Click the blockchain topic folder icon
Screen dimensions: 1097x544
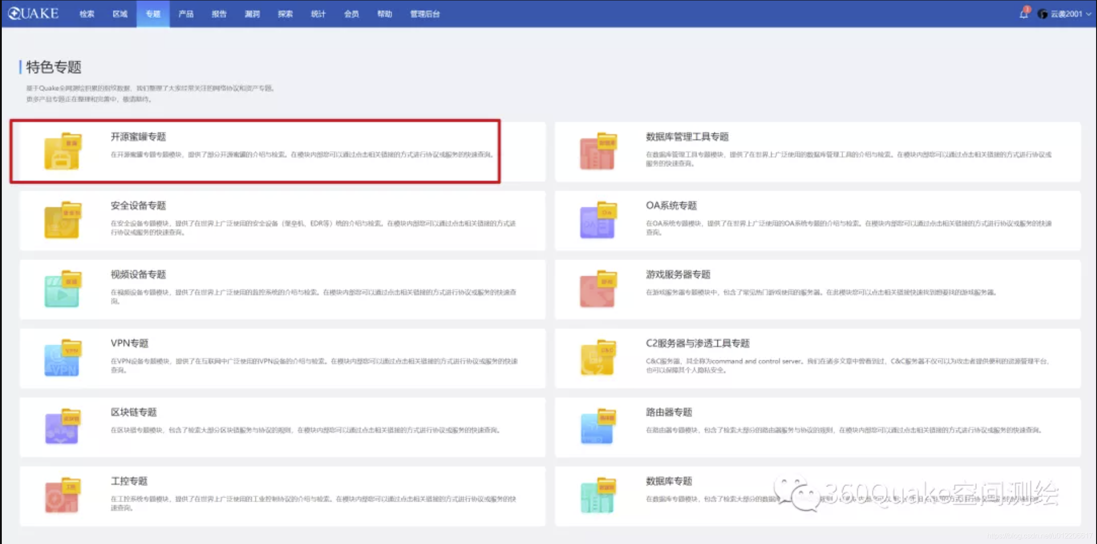click(62, 427)
